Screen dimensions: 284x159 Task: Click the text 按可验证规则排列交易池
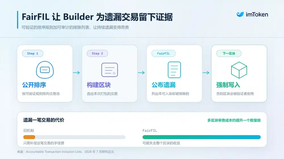(x=41, y=94)
